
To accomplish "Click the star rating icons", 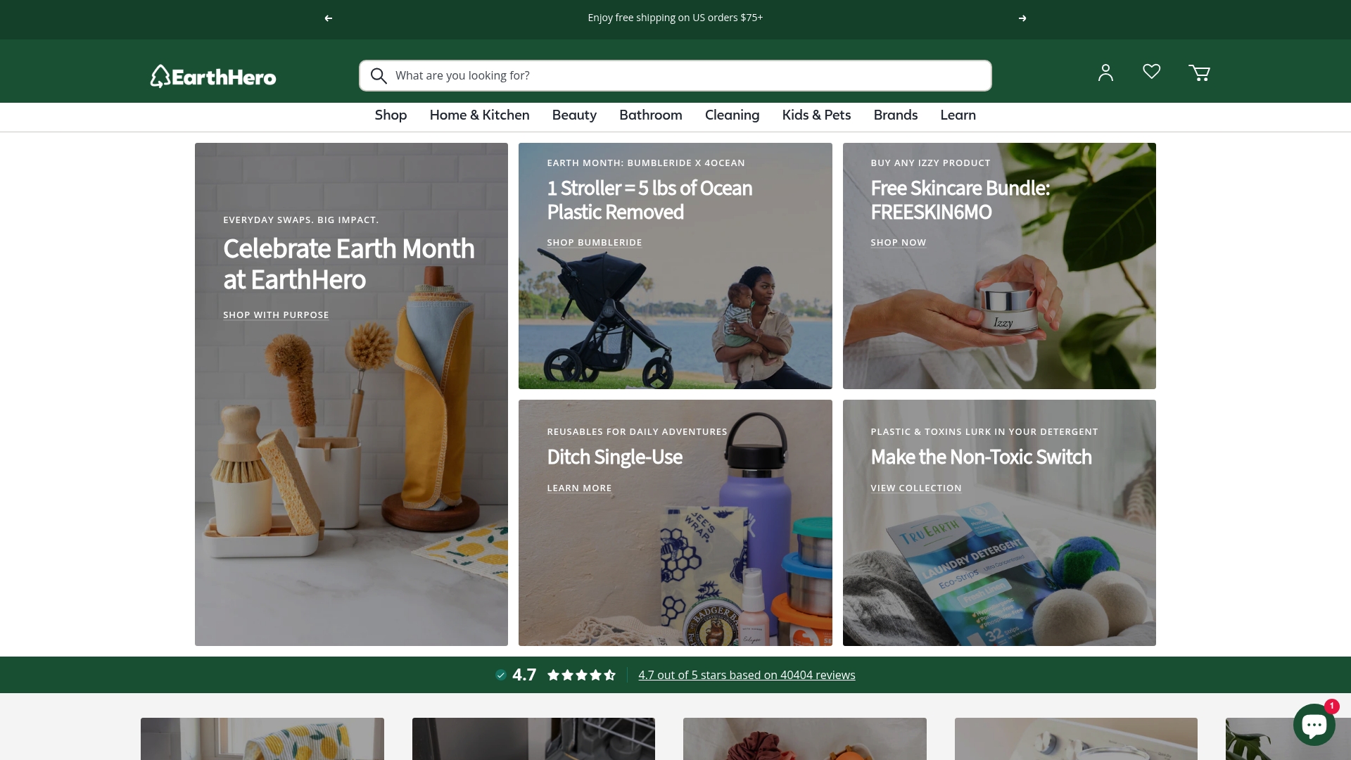I will (581, 675).
